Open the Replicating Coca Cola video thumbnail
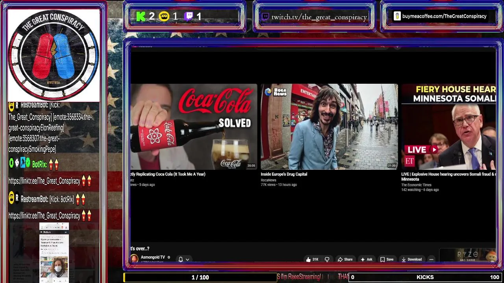The width and height of the screenshot is (504, 283). 193,127
